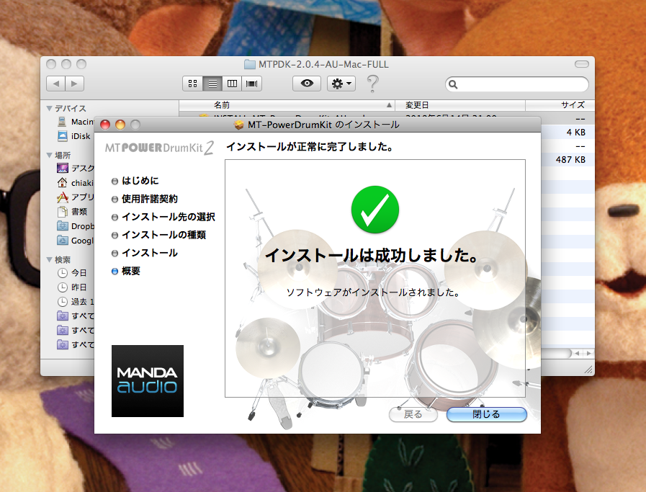The image size is (646, 492).
Task: Click the 487 KB file size entry
Action: 570,159
